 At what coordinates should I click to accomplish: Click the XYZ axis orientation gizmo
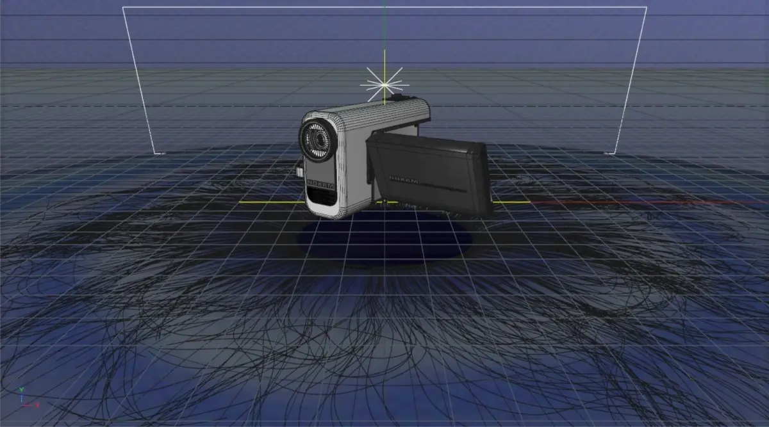pos(28,398)
